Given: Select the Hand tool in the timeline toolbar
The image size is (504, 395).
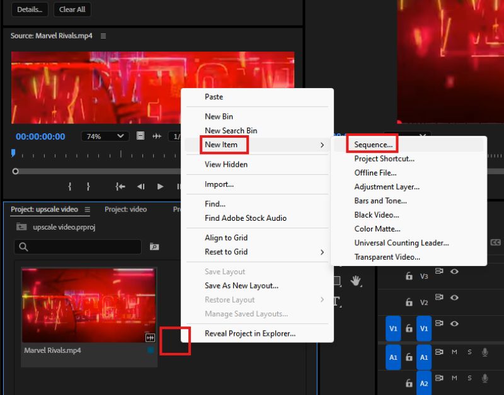Looking at the screenshot, I should coord(356,281).
